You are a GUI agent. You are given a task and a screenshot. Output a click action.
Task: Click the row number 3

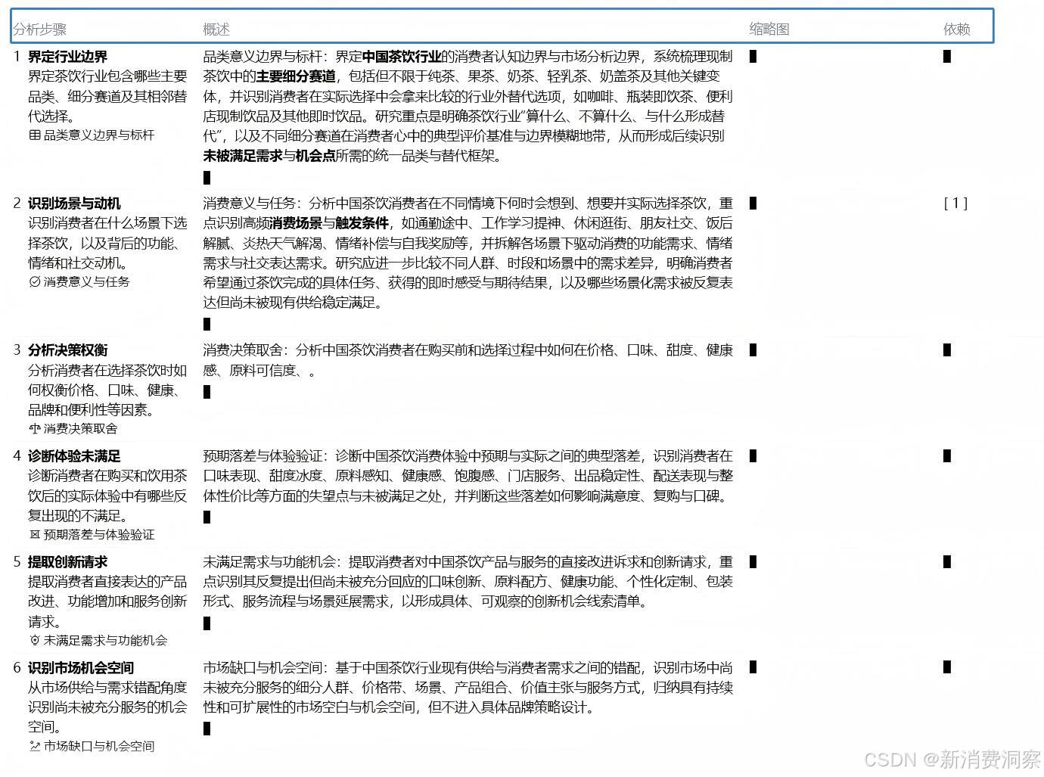point(17,350)
